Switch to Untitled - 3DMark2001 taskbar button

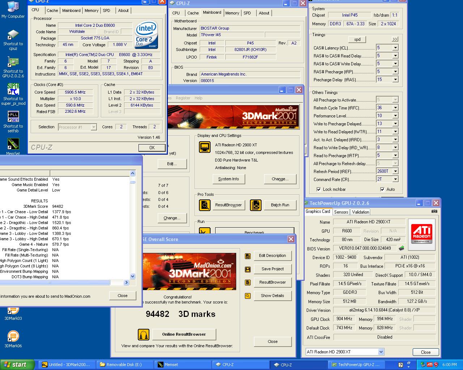[x=68, y=365]
